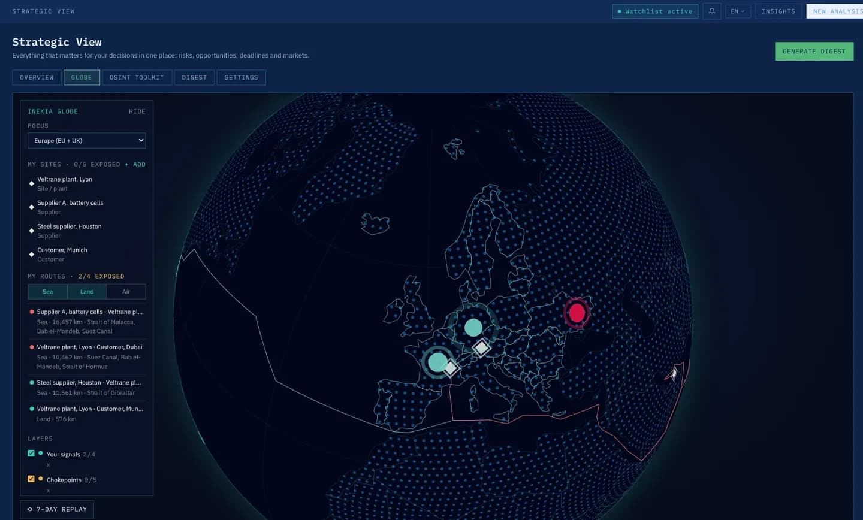The image size is (863, 520).
Task: Enable the Air routes filter
Action: (126, 292)
